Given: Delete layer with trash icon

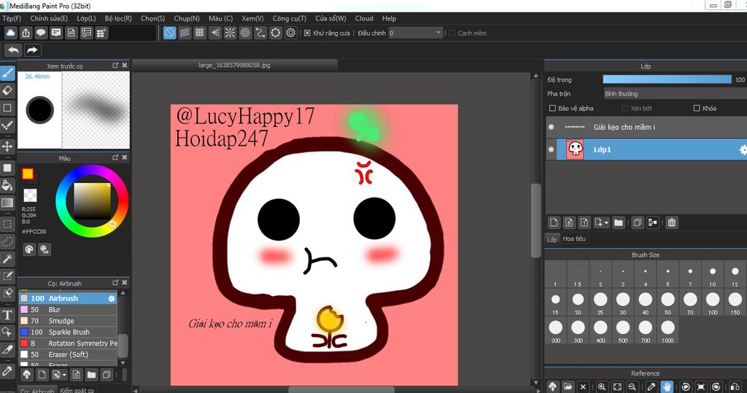Looking at the screenshot, I should [672, 222].
